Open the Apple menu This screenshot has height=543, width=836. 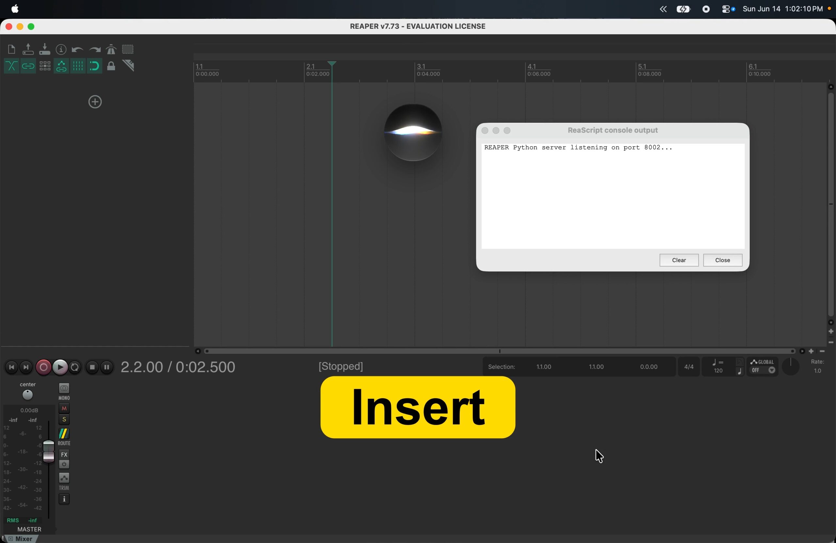(15, 9)
